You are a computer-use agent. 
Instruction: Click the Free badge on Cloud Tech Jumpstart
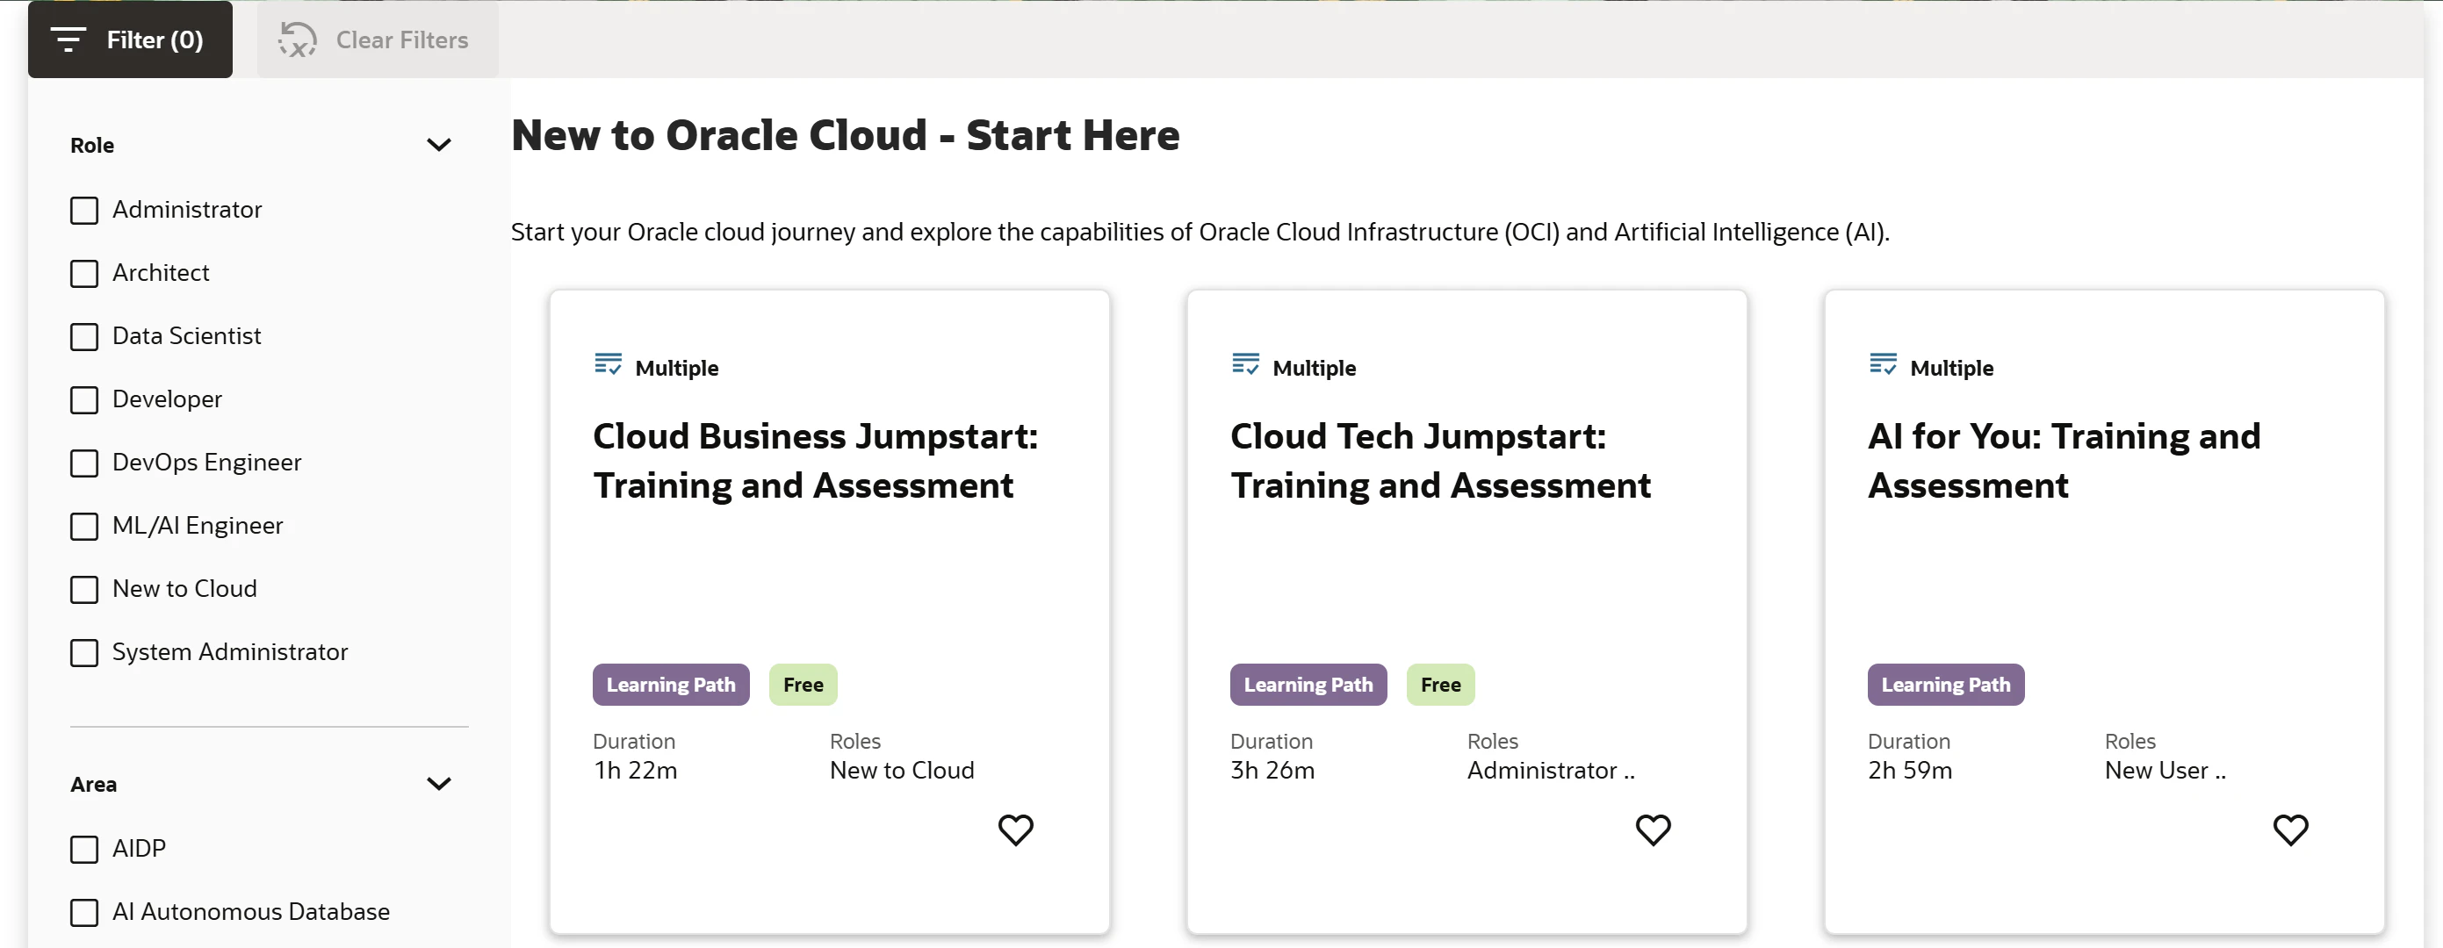click(x=1440, y=685)
